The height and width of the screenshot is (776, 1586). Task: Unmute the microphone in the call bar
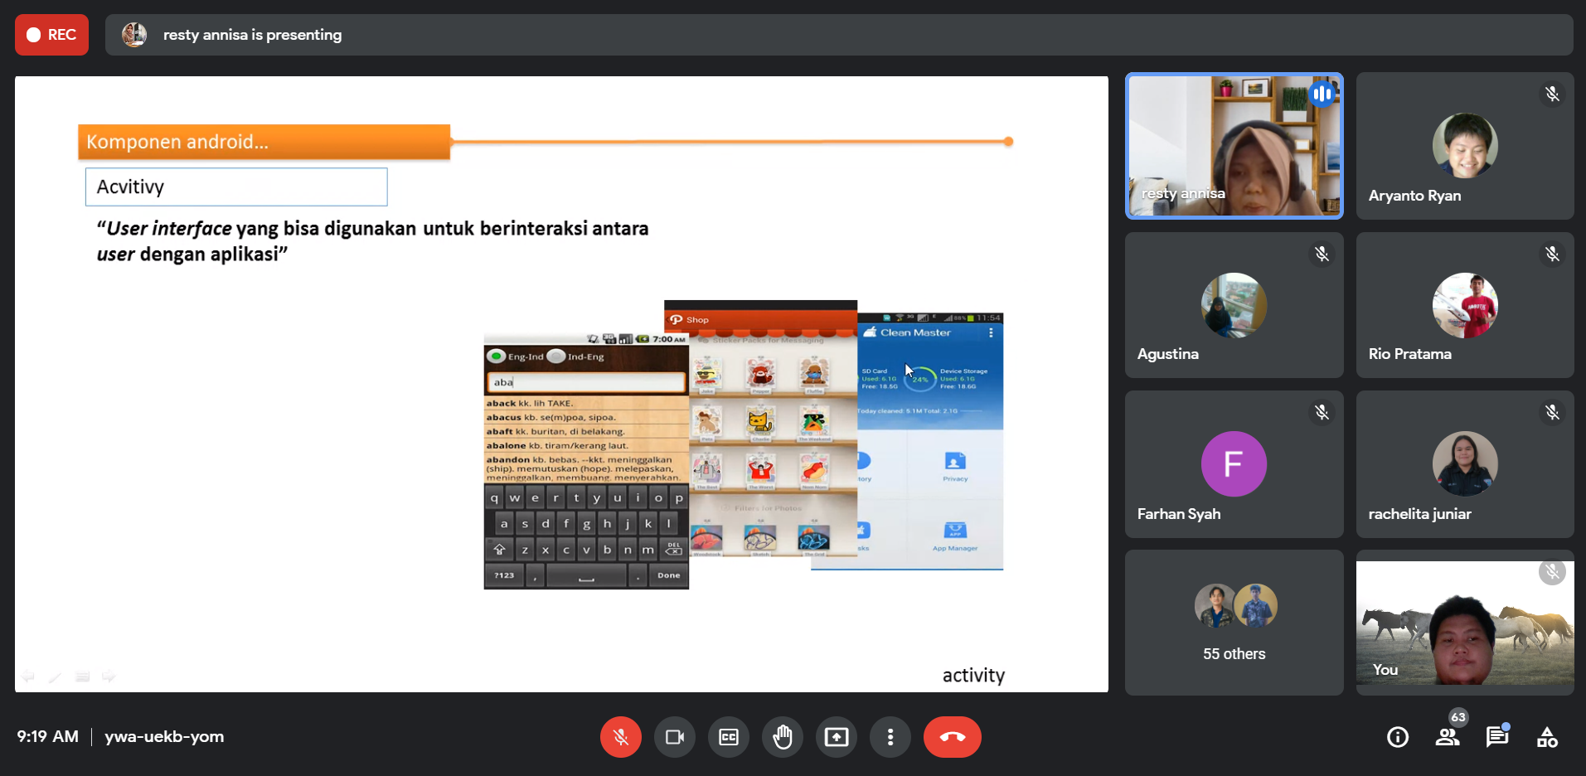620,737
